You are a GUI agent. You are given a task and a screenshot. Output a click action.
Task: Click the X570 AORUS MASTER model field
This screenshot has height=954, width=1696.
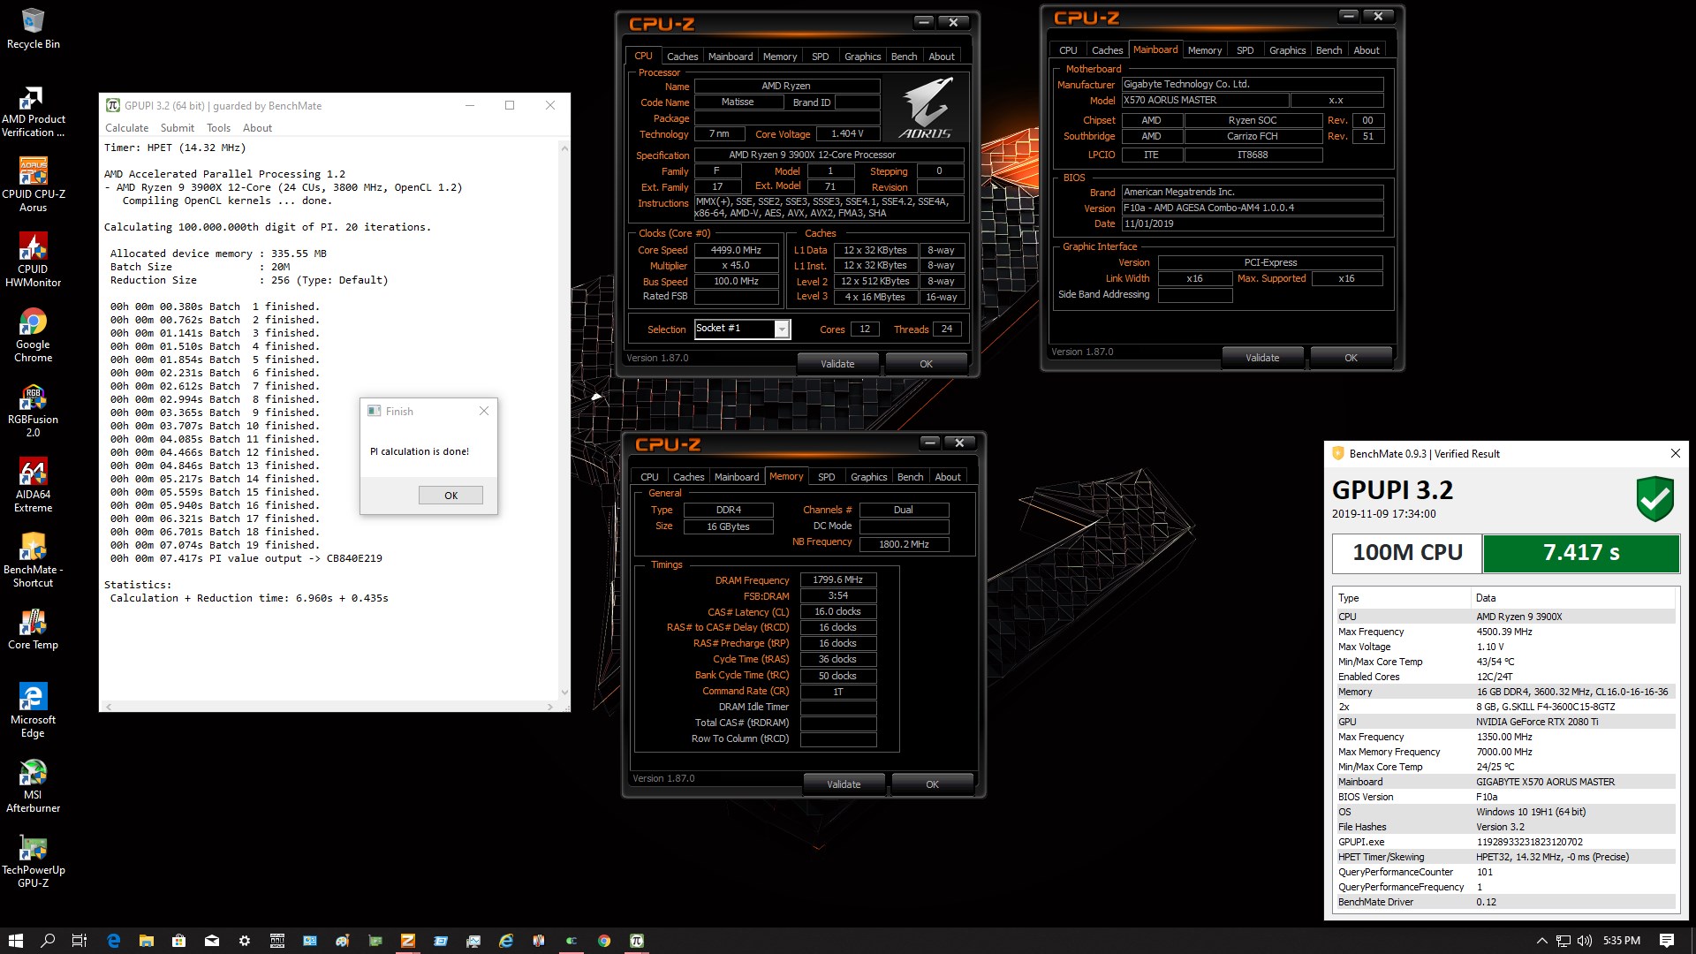tap(1204, 100)
